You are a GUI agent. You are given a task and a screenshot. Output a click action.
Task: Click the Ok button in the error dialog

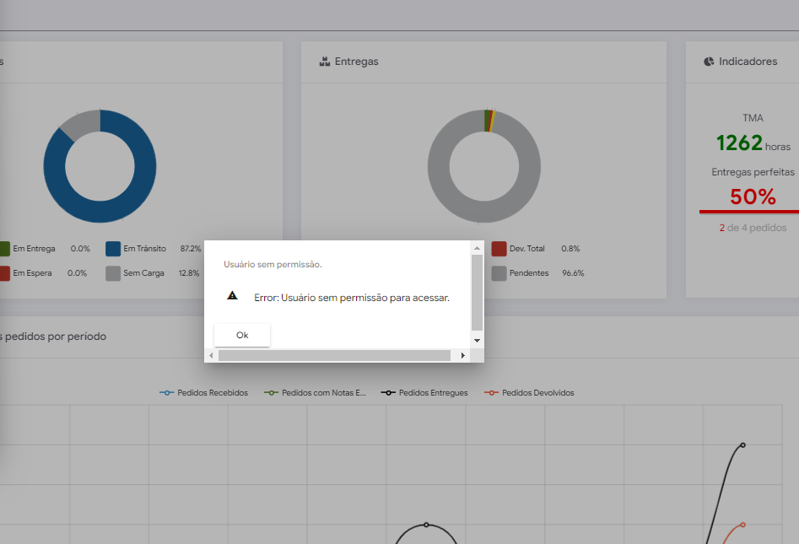point(242,335)
